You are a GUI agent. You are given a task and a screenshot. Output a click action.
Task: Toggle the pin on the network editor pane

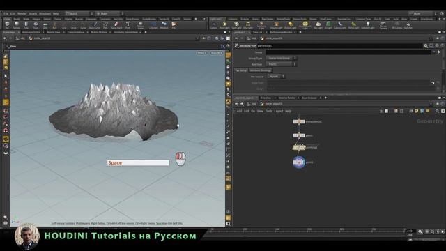(x=438, y=104)
